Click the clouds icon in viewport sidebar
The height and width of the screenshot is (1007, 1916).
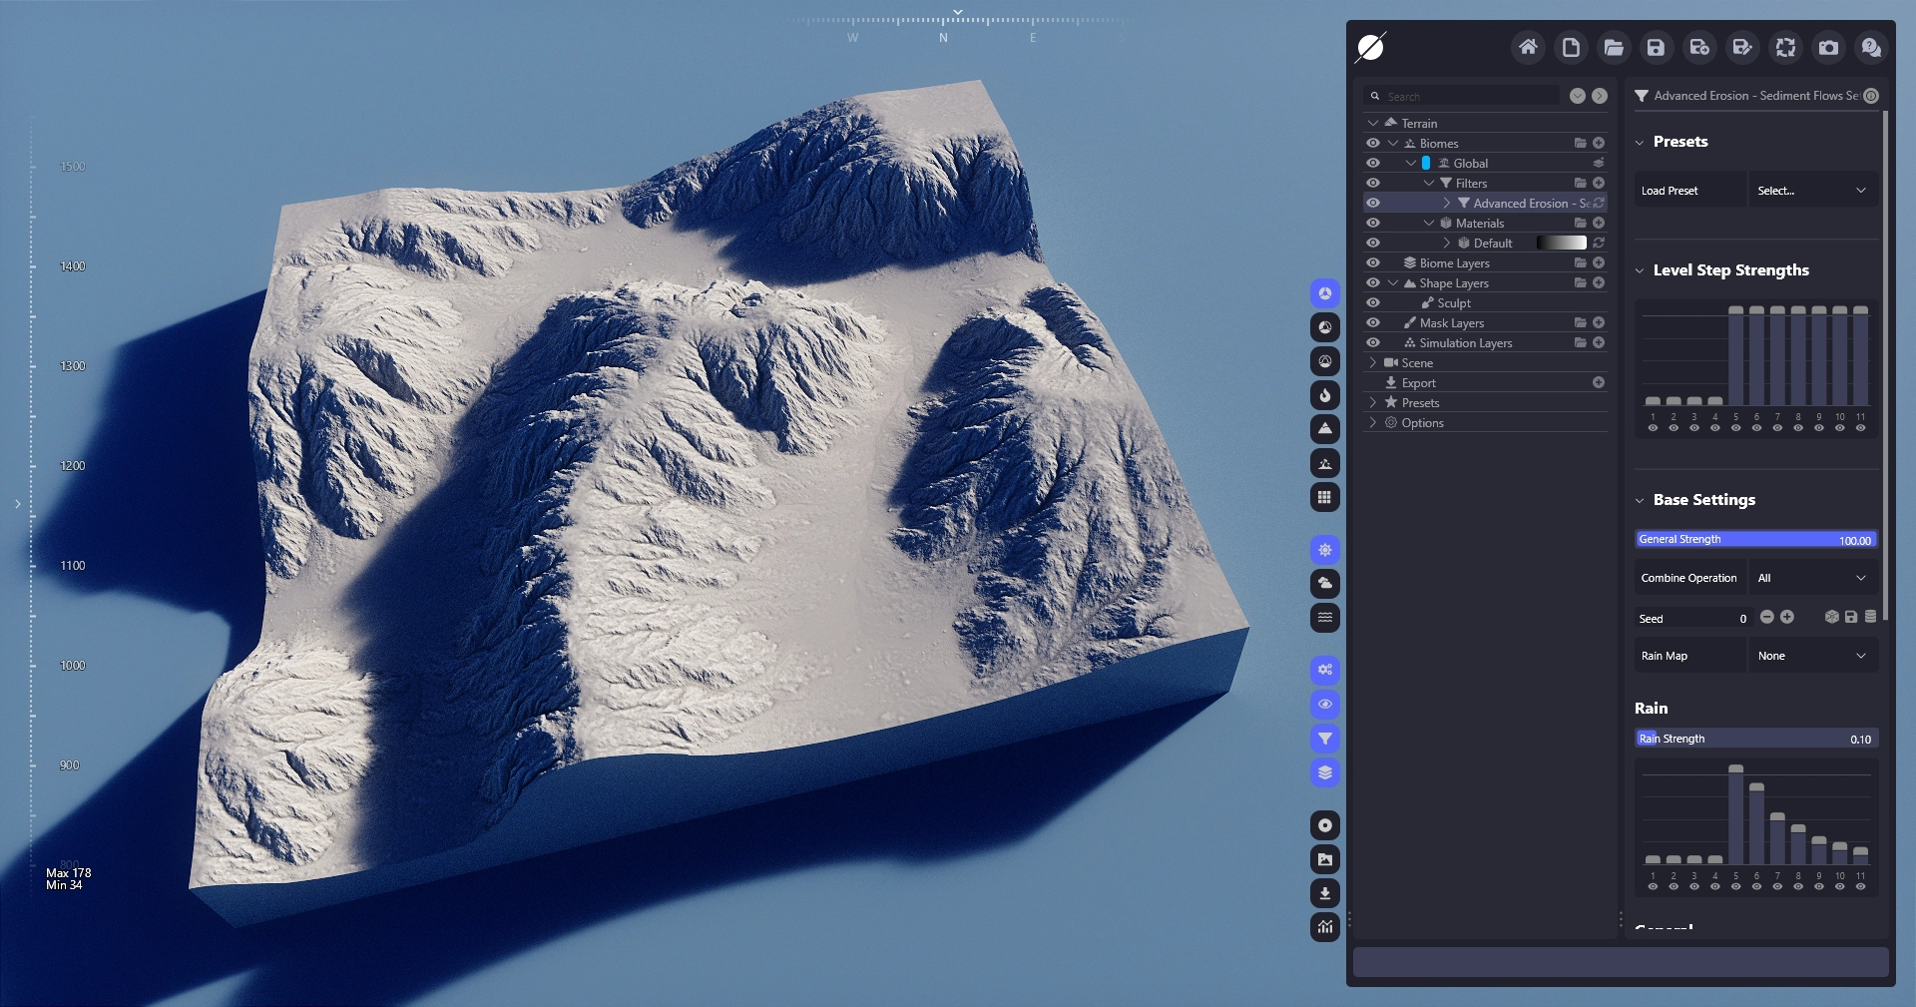point(1325,583)
